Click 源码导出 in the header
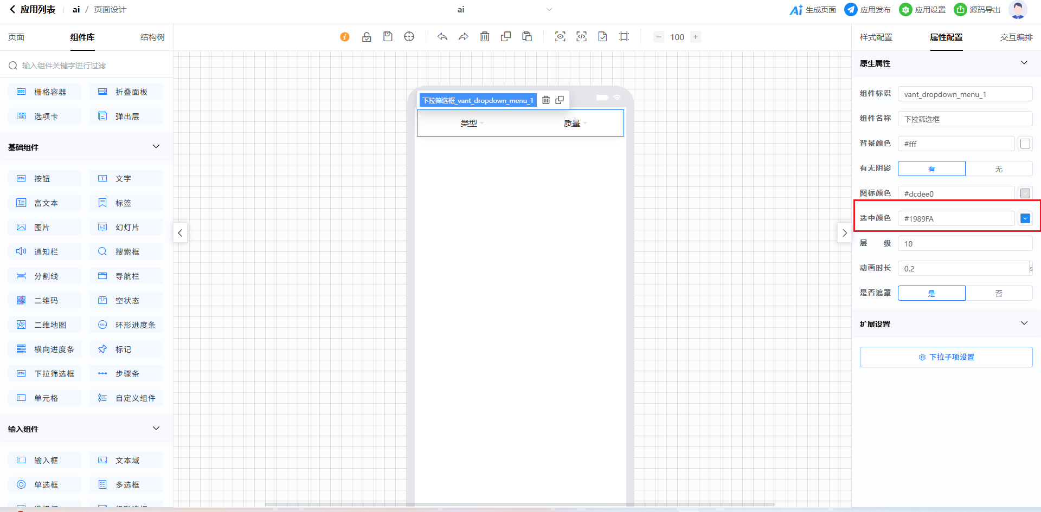 (978, 10)
